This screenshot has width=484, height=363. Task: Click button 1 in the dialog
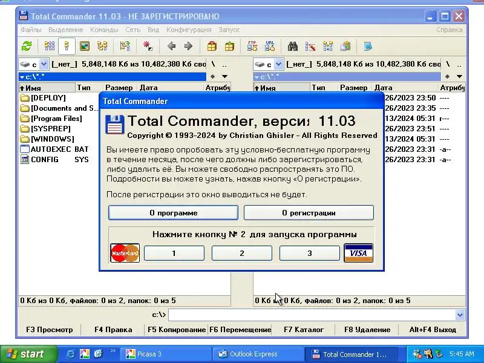[x=174, y=253]
